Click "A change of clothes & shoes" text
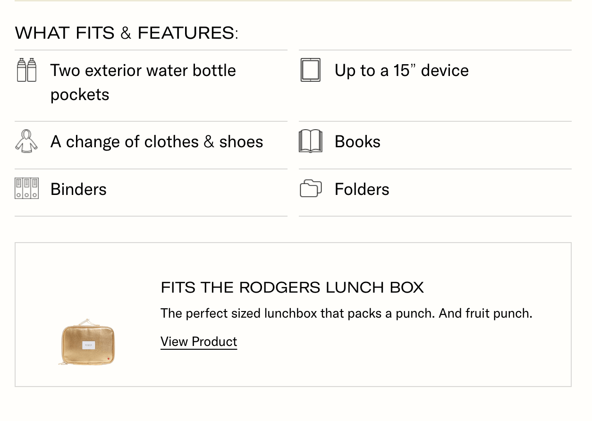The image size is (592, 421). point(157,142)
